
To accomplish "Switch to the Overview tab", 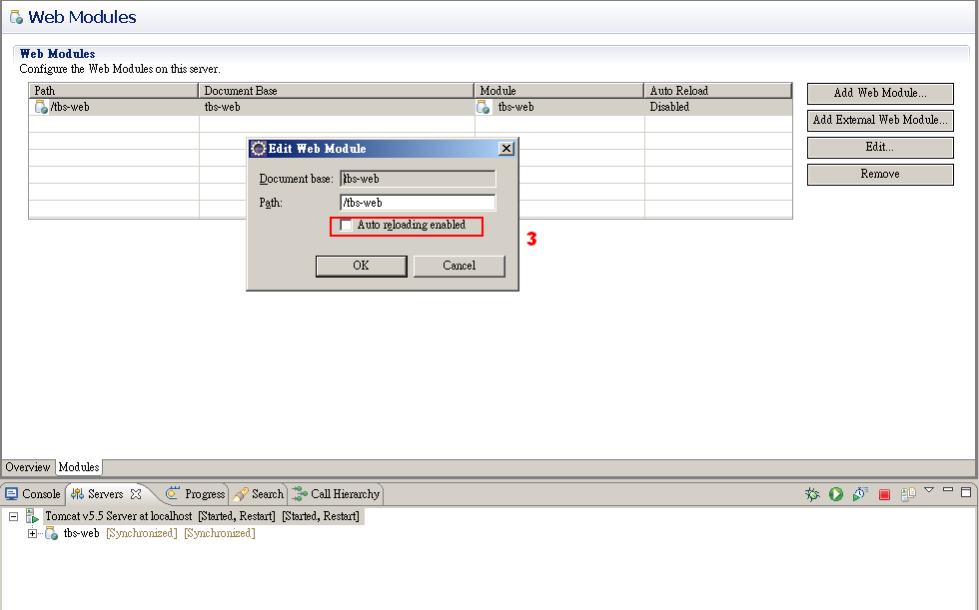I will click(28, 467).
